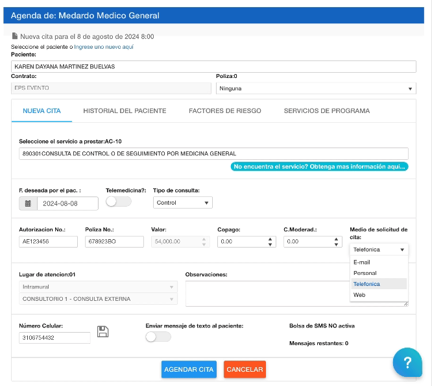432x386 pixels.
Task: Click into the Observaciones text area
Action: (x=296, y=293)
